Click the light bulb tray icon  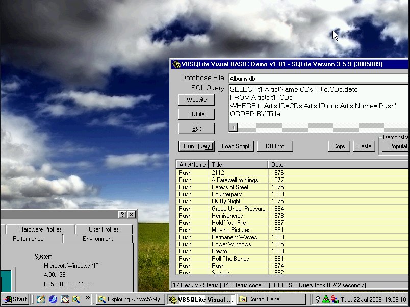pos(317,299)
